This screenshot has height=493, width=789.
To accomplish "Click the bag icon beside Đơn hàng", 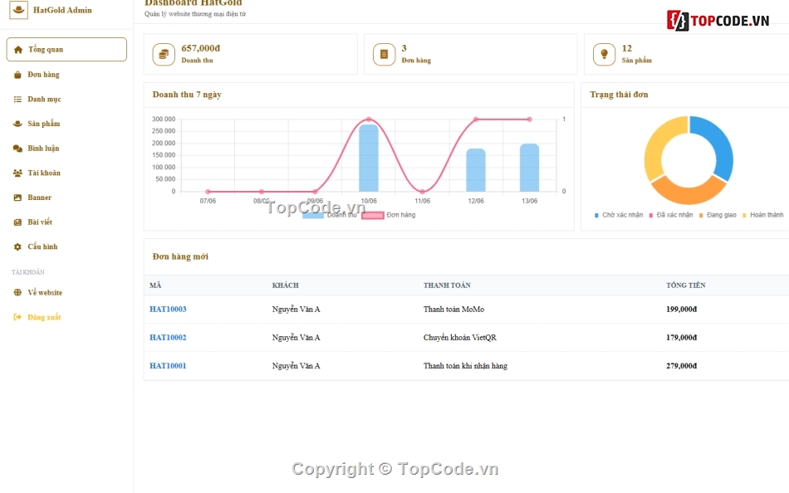I will click(x=17, y=75).
